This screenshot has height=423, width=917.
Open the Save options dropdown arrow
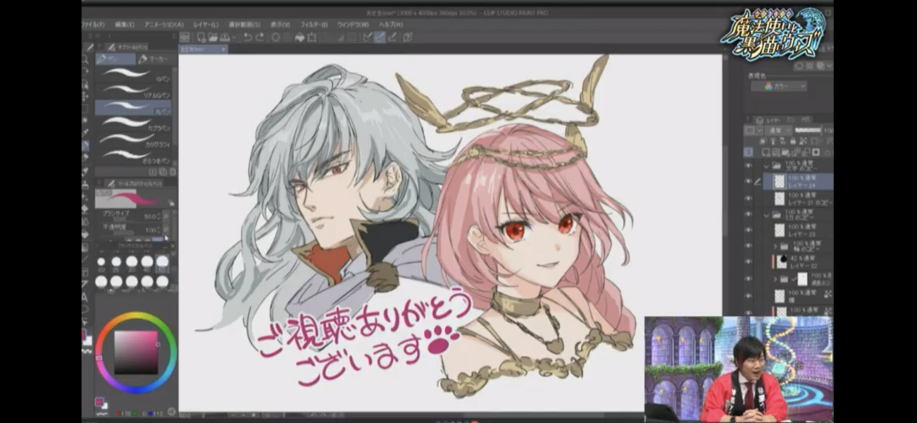[234, 38]
